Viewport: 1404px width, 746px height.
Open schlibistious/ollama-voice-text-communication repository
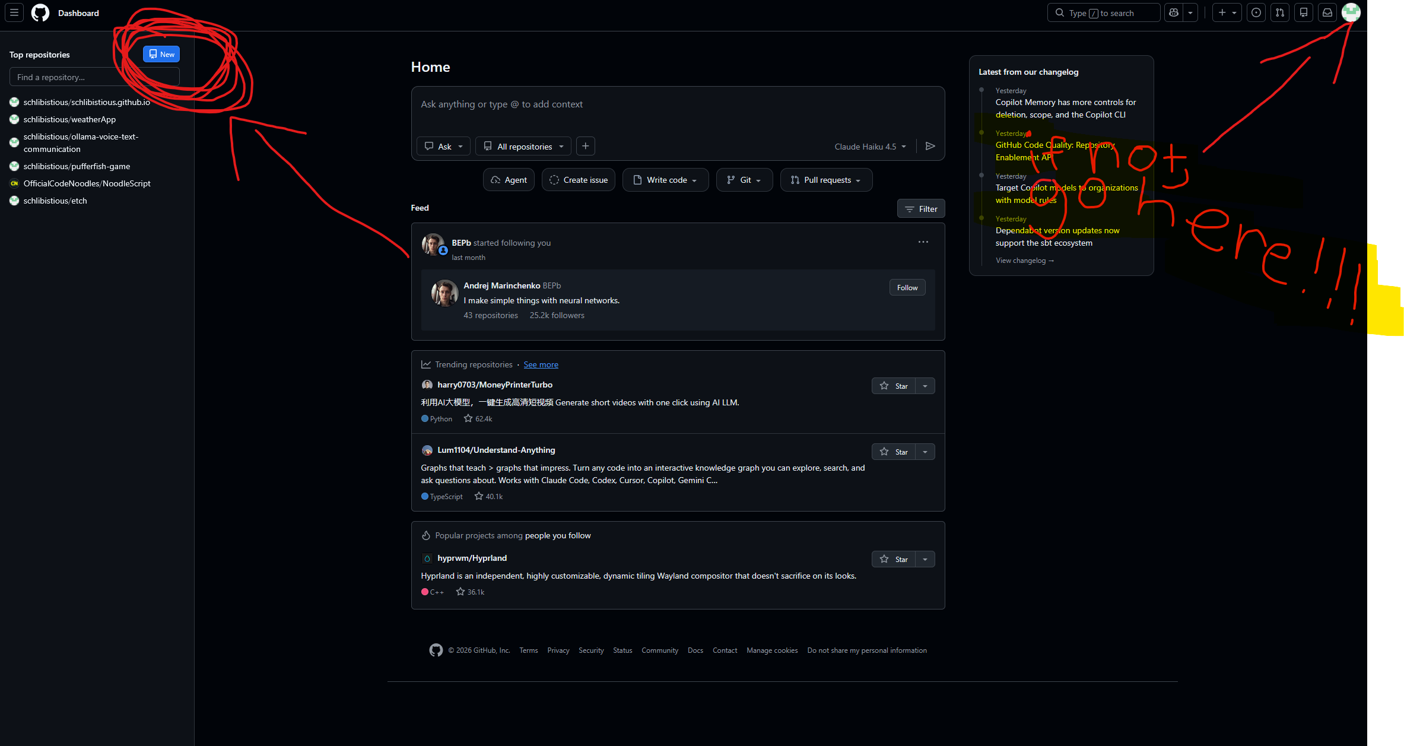pos(81,142)
